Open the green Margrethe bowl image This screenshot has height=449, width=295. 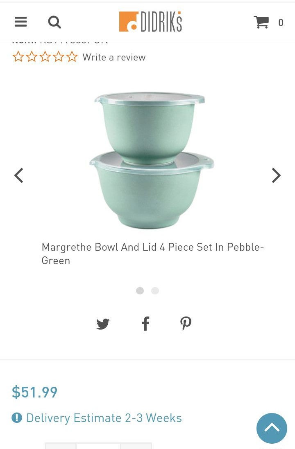click(x=151, y=160)
